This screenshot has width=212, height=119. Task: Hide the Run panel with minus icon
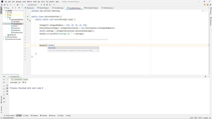[x=208, y=76]
